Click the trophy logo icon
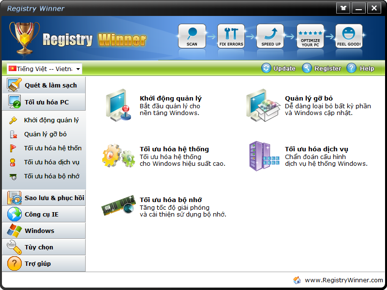The height and width of the screenshot is (290, 387). click(24, 38)
